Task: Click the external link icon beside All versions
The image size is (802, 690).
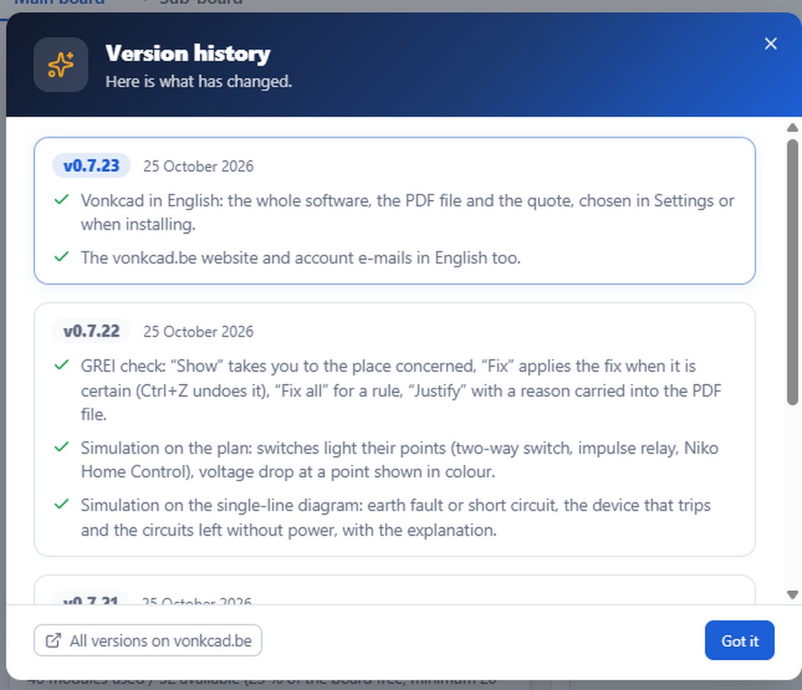Action: point(53,640)
